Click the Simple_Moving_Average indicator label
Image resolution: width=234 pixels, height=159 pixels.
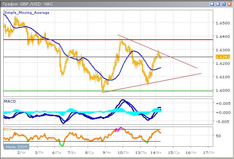[26, 13]
